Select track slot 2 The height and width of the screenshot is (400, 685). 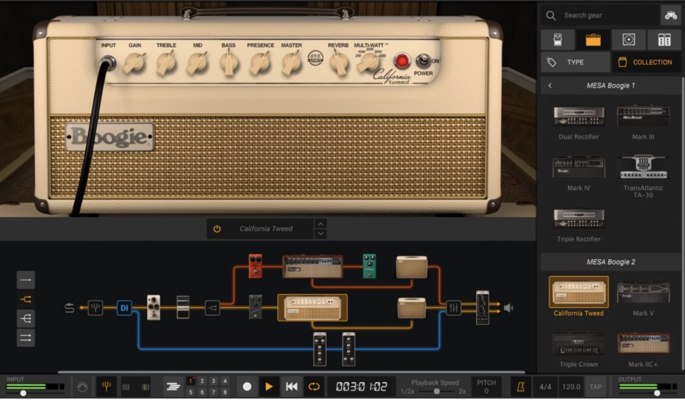pyautogui.click(x=202, y=381)
